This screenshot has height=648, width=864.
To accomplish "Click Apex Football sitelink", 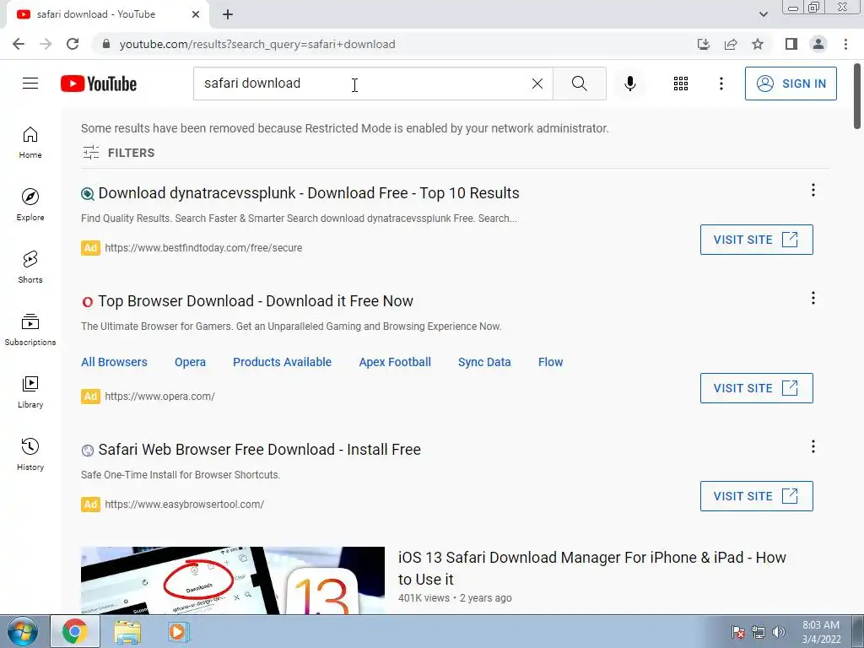I will (x=395, y=362).
